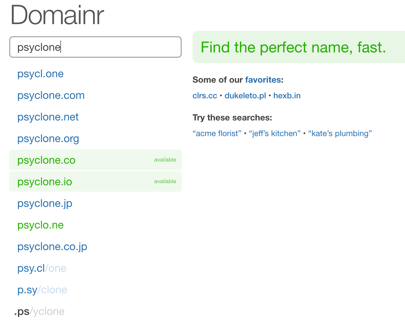Focus the domain search input field
Screen dimensions: 405x323
pyautogui.click(x=95, y=47)
